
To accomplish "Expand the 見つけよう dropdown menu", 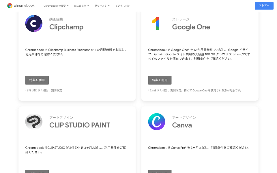I will click(102, 6).
